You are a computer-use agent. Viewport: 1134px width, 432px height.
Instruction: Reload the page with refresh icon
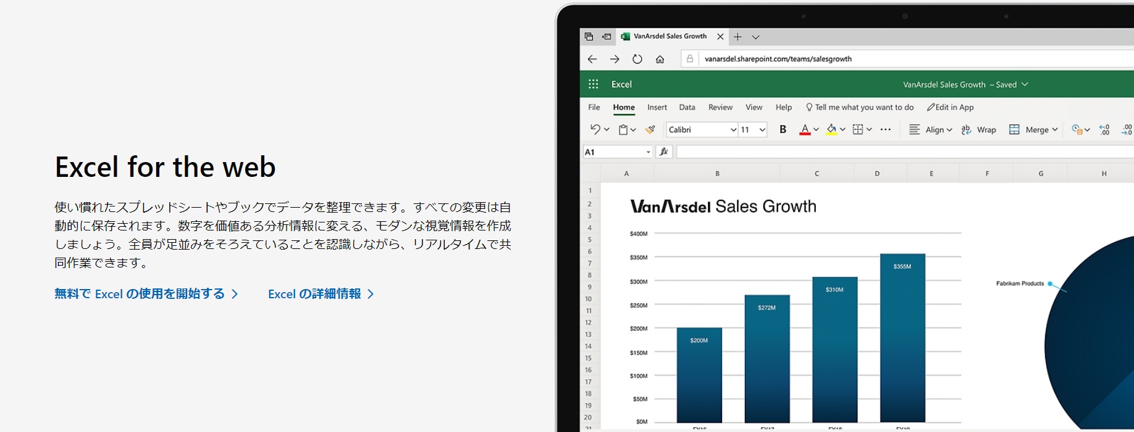click(x=637, y=59)
